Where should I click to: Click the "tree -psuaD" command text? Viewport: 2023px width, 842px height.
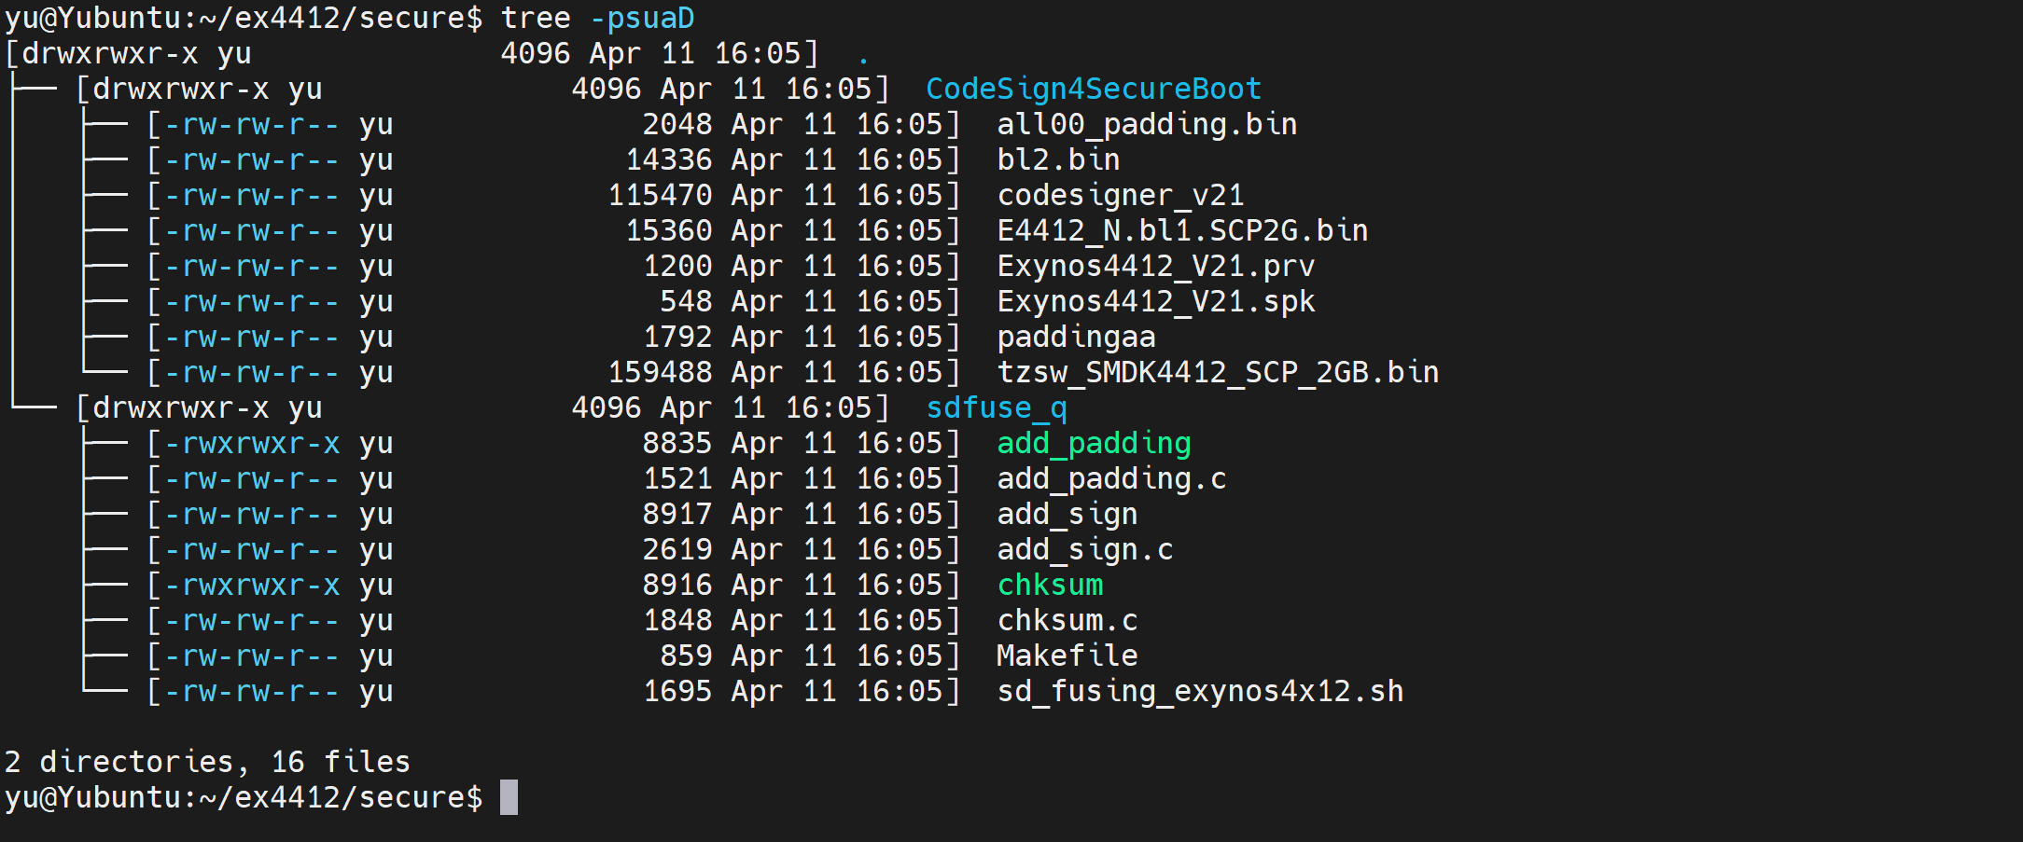click(x=597, y=19)
